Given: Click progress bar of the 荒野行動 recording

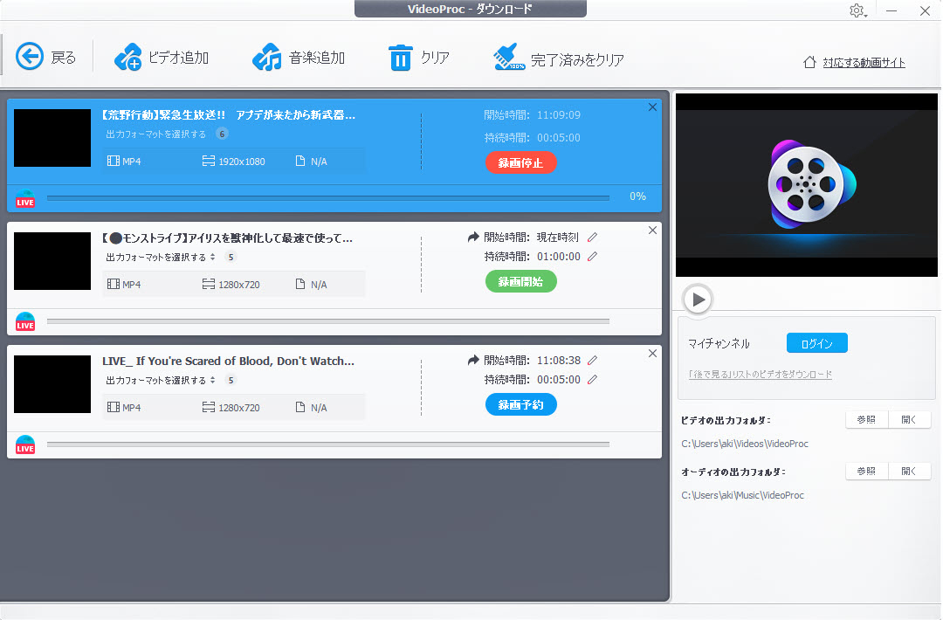Looking at the screenshot, I should (327, 197).
